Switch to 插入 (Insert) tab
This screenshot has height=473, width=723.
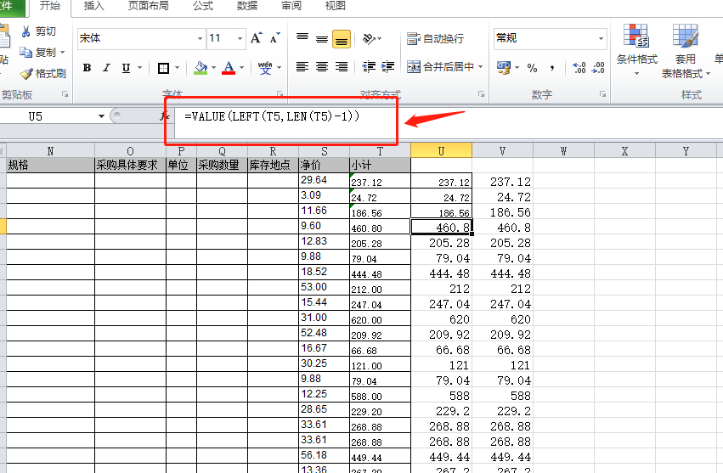point(94,6)
